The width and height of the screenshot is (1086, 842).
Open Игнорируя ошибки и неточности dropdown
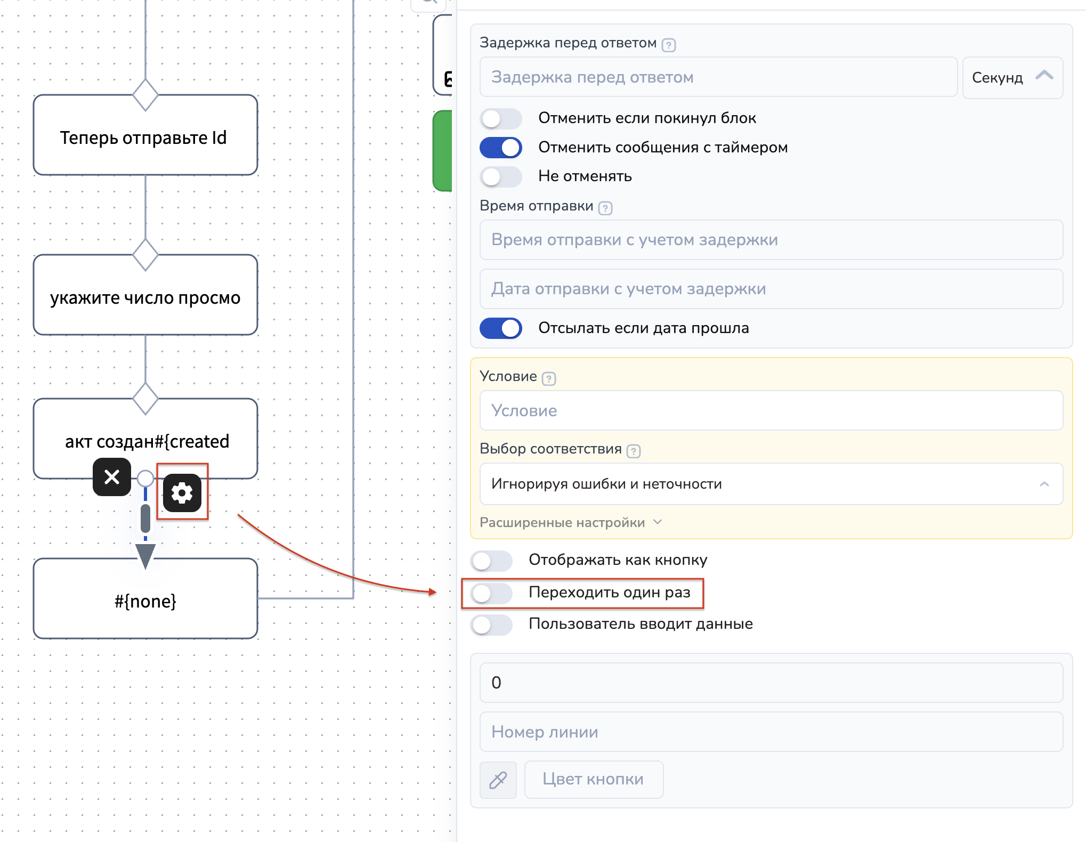click(771, 484)
